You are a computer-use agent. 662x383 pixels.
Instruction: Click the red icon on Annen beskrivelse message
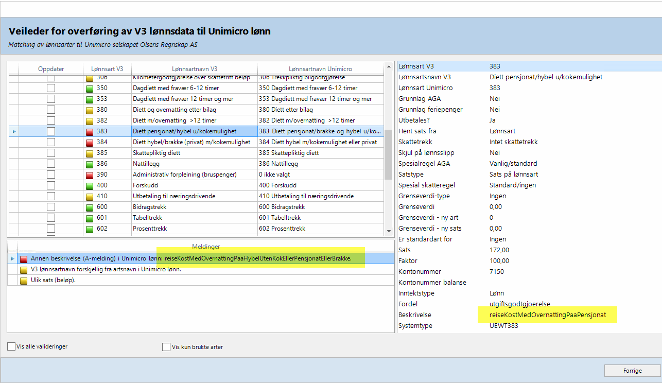tap(24, 259)
